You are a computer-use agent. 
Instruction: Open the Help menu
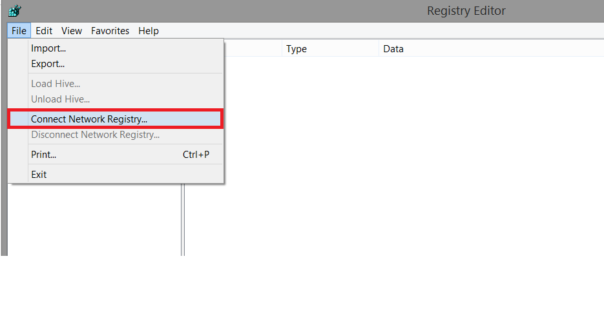(149, 31)
